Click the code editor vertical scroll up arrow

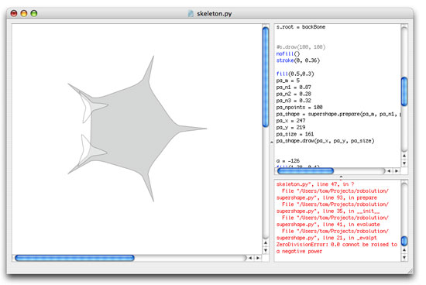(x=404, y=156)
